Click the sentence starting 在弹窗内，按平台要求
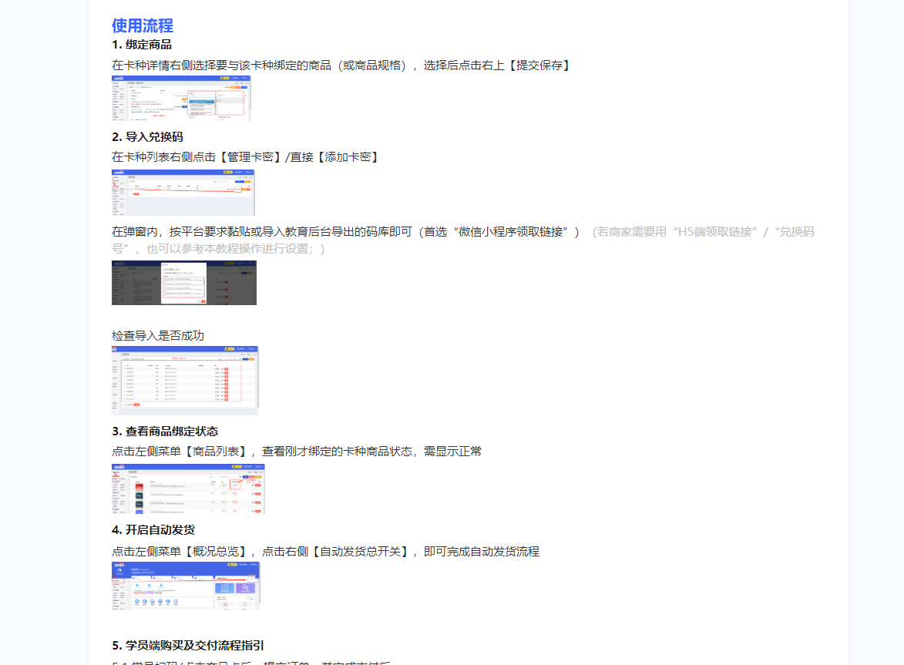 [x=346, y=232]
